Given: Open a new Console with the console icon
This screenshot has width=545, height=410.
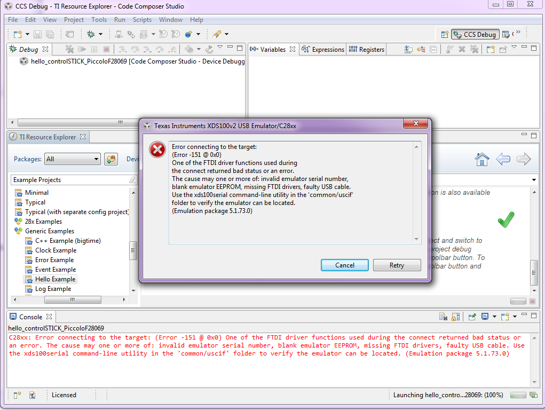Looking at the screenshot, I should [x=505, y=316].
